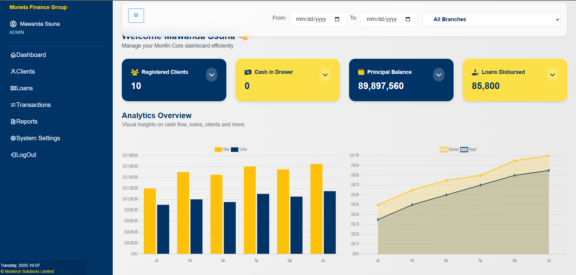Open the All Branches dropdown
Screen dimensions: 576x275
point(491,19)
